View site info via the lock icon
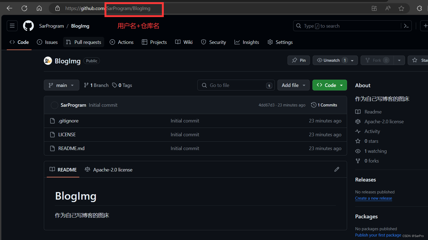The image size is (428, 240). click(x=57, y=8)
